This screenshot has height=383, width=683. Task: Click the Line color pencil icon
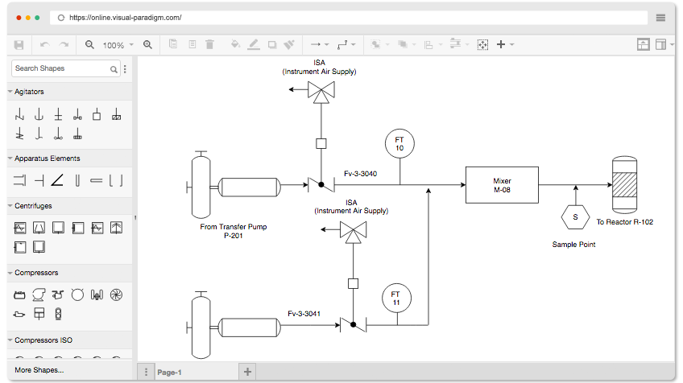(x=254, y=44)
